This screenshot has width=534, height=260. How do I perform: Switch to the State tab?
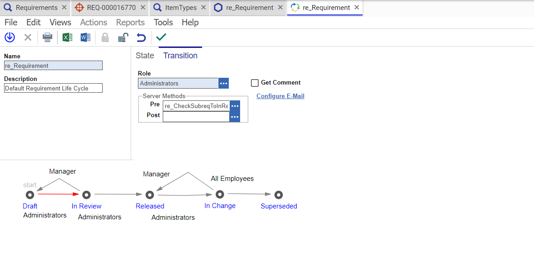145,56
